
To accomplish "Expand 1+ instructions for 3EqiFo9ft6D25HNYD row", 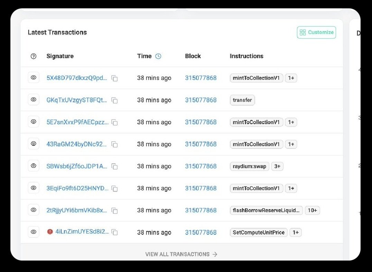I will coord(291,188).
